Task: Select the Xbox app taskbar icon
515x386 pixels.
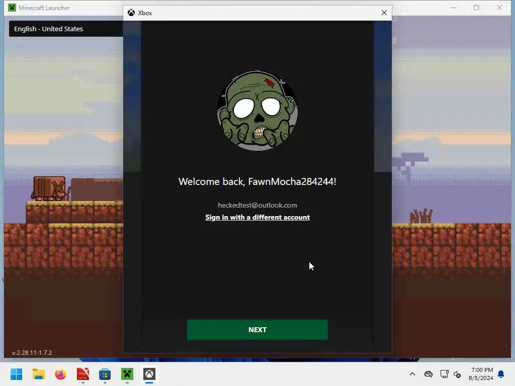Action: point(149,374)
